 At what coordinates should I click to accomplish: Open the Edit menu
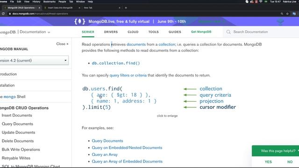coord(19,1)
